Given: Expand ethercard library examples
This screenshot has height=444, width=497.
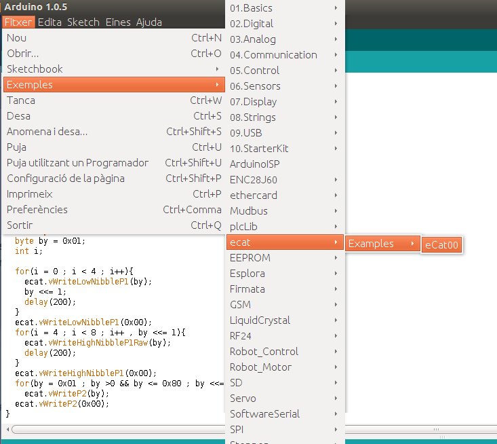Looking at the screenshot, I should pos(285,195).
